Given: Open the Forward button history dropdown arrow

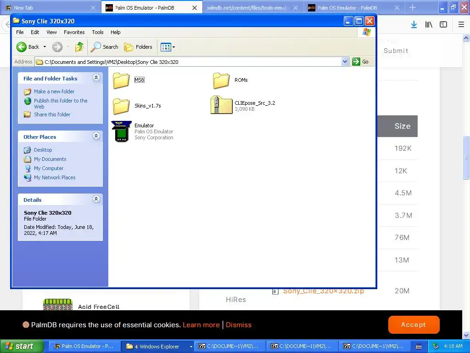Looking at the screenshot, I should pos(68,47).
